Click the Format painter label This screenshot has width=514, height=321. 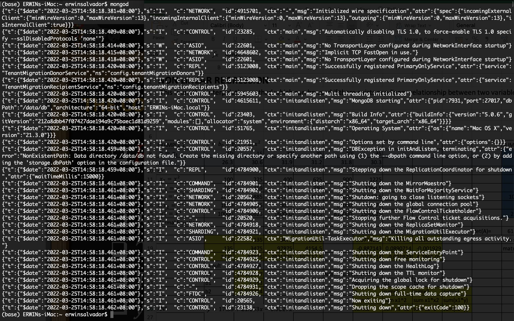pyautogui.click(x=187, y=42)
